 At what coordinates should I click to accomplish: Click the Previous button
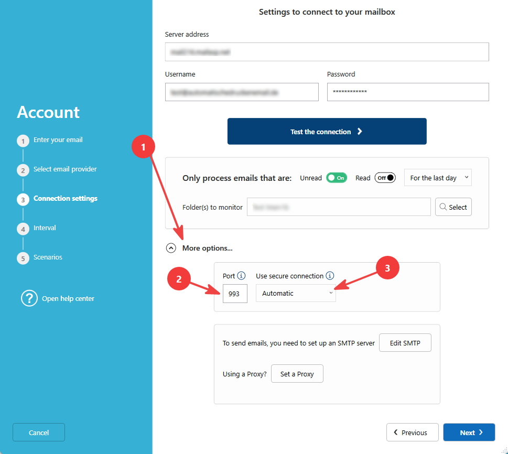click(x=413, y=433)
